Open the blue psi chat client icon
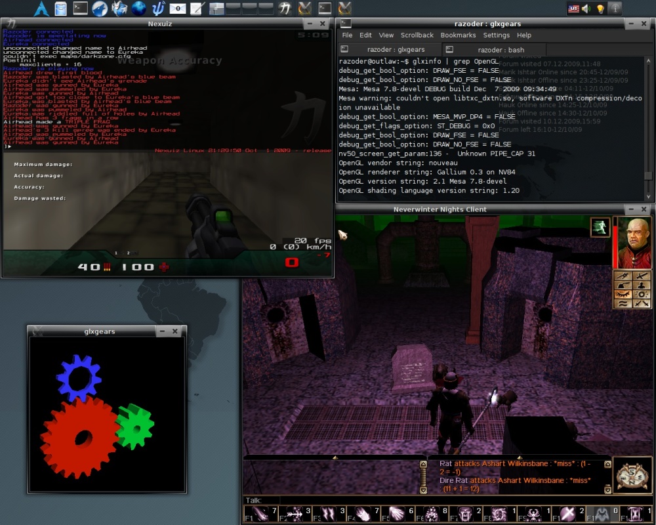The height and width of the screenshot is (525, 656). (158, 9)
